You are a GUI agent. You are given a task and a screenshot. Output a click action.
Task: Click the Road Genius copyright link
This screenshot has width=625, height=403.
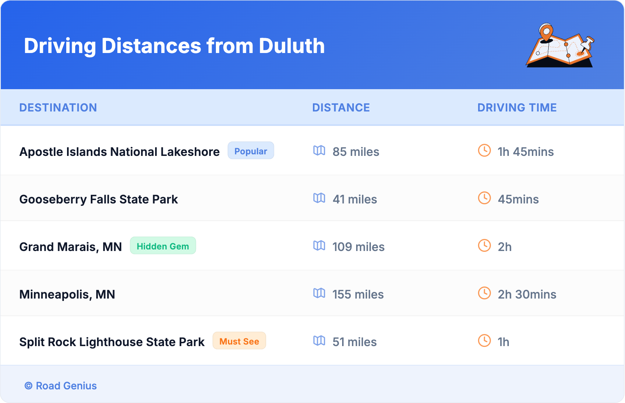click(61, 385)
